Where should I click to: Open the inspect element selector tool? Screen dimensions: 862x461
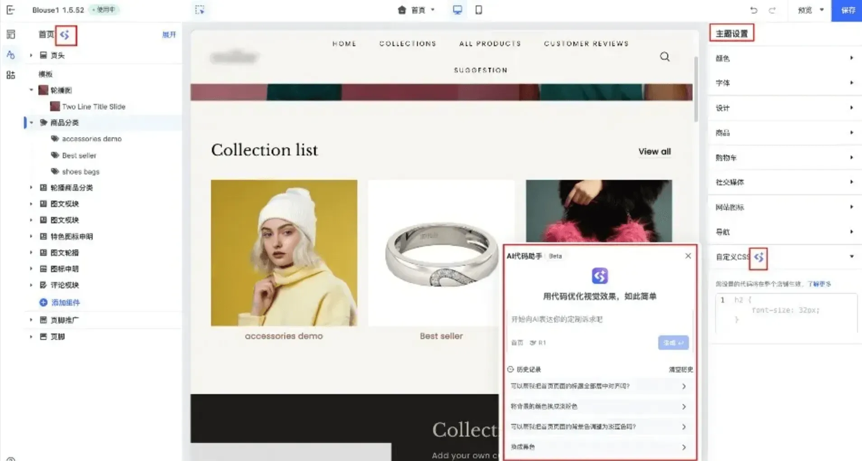tap(200, 10)
